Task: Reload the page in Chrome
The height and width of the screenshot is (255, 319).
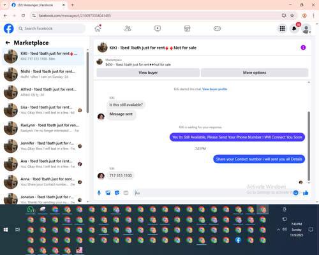Action: [23, 15]
